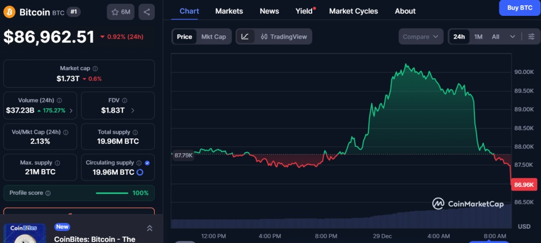Click the 100% profile score text

point(141,193)
